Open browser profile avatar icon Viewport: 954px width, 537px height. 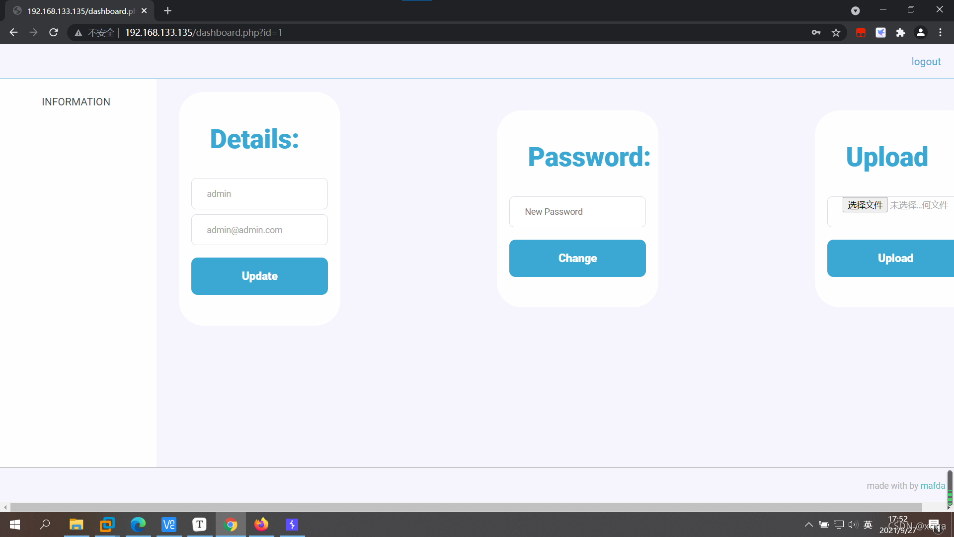920,32
